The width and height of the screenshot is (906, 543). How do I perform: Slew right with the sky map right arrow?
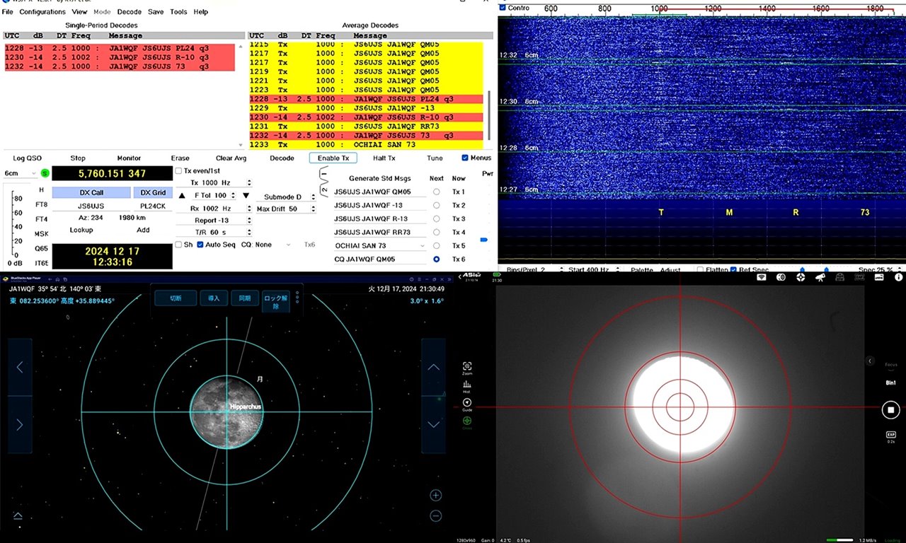pos(20,424)
